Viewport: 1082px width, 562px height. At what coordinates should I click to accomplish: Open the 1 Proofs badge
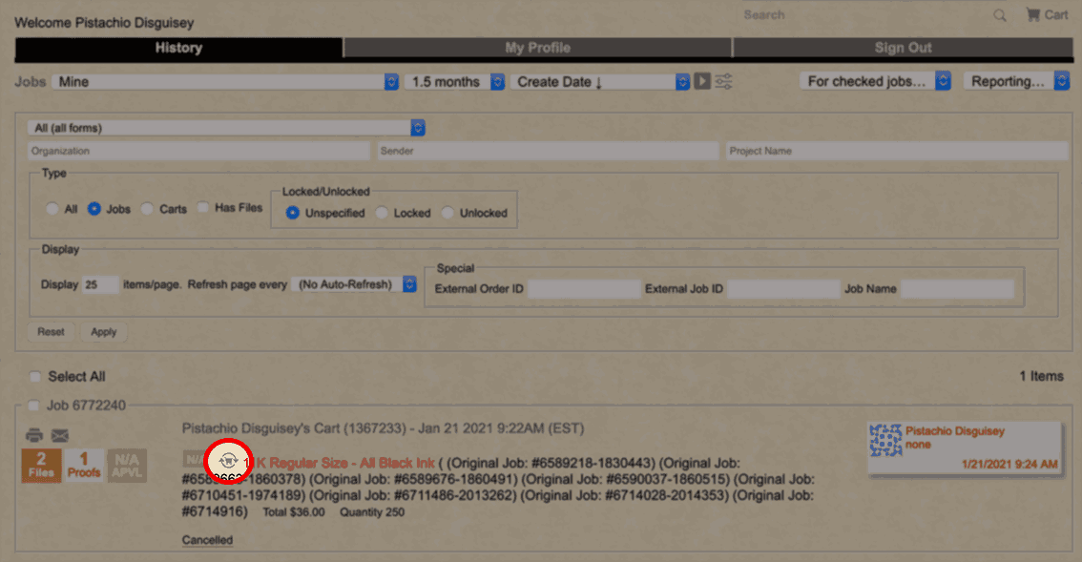click(84, 466)
